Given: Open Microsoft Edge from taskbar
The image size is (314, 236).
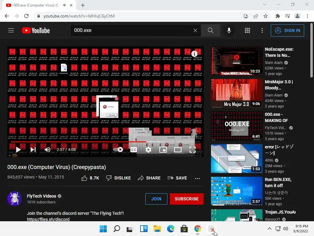Looking at the screenshot, I should [x=170, y=229].
